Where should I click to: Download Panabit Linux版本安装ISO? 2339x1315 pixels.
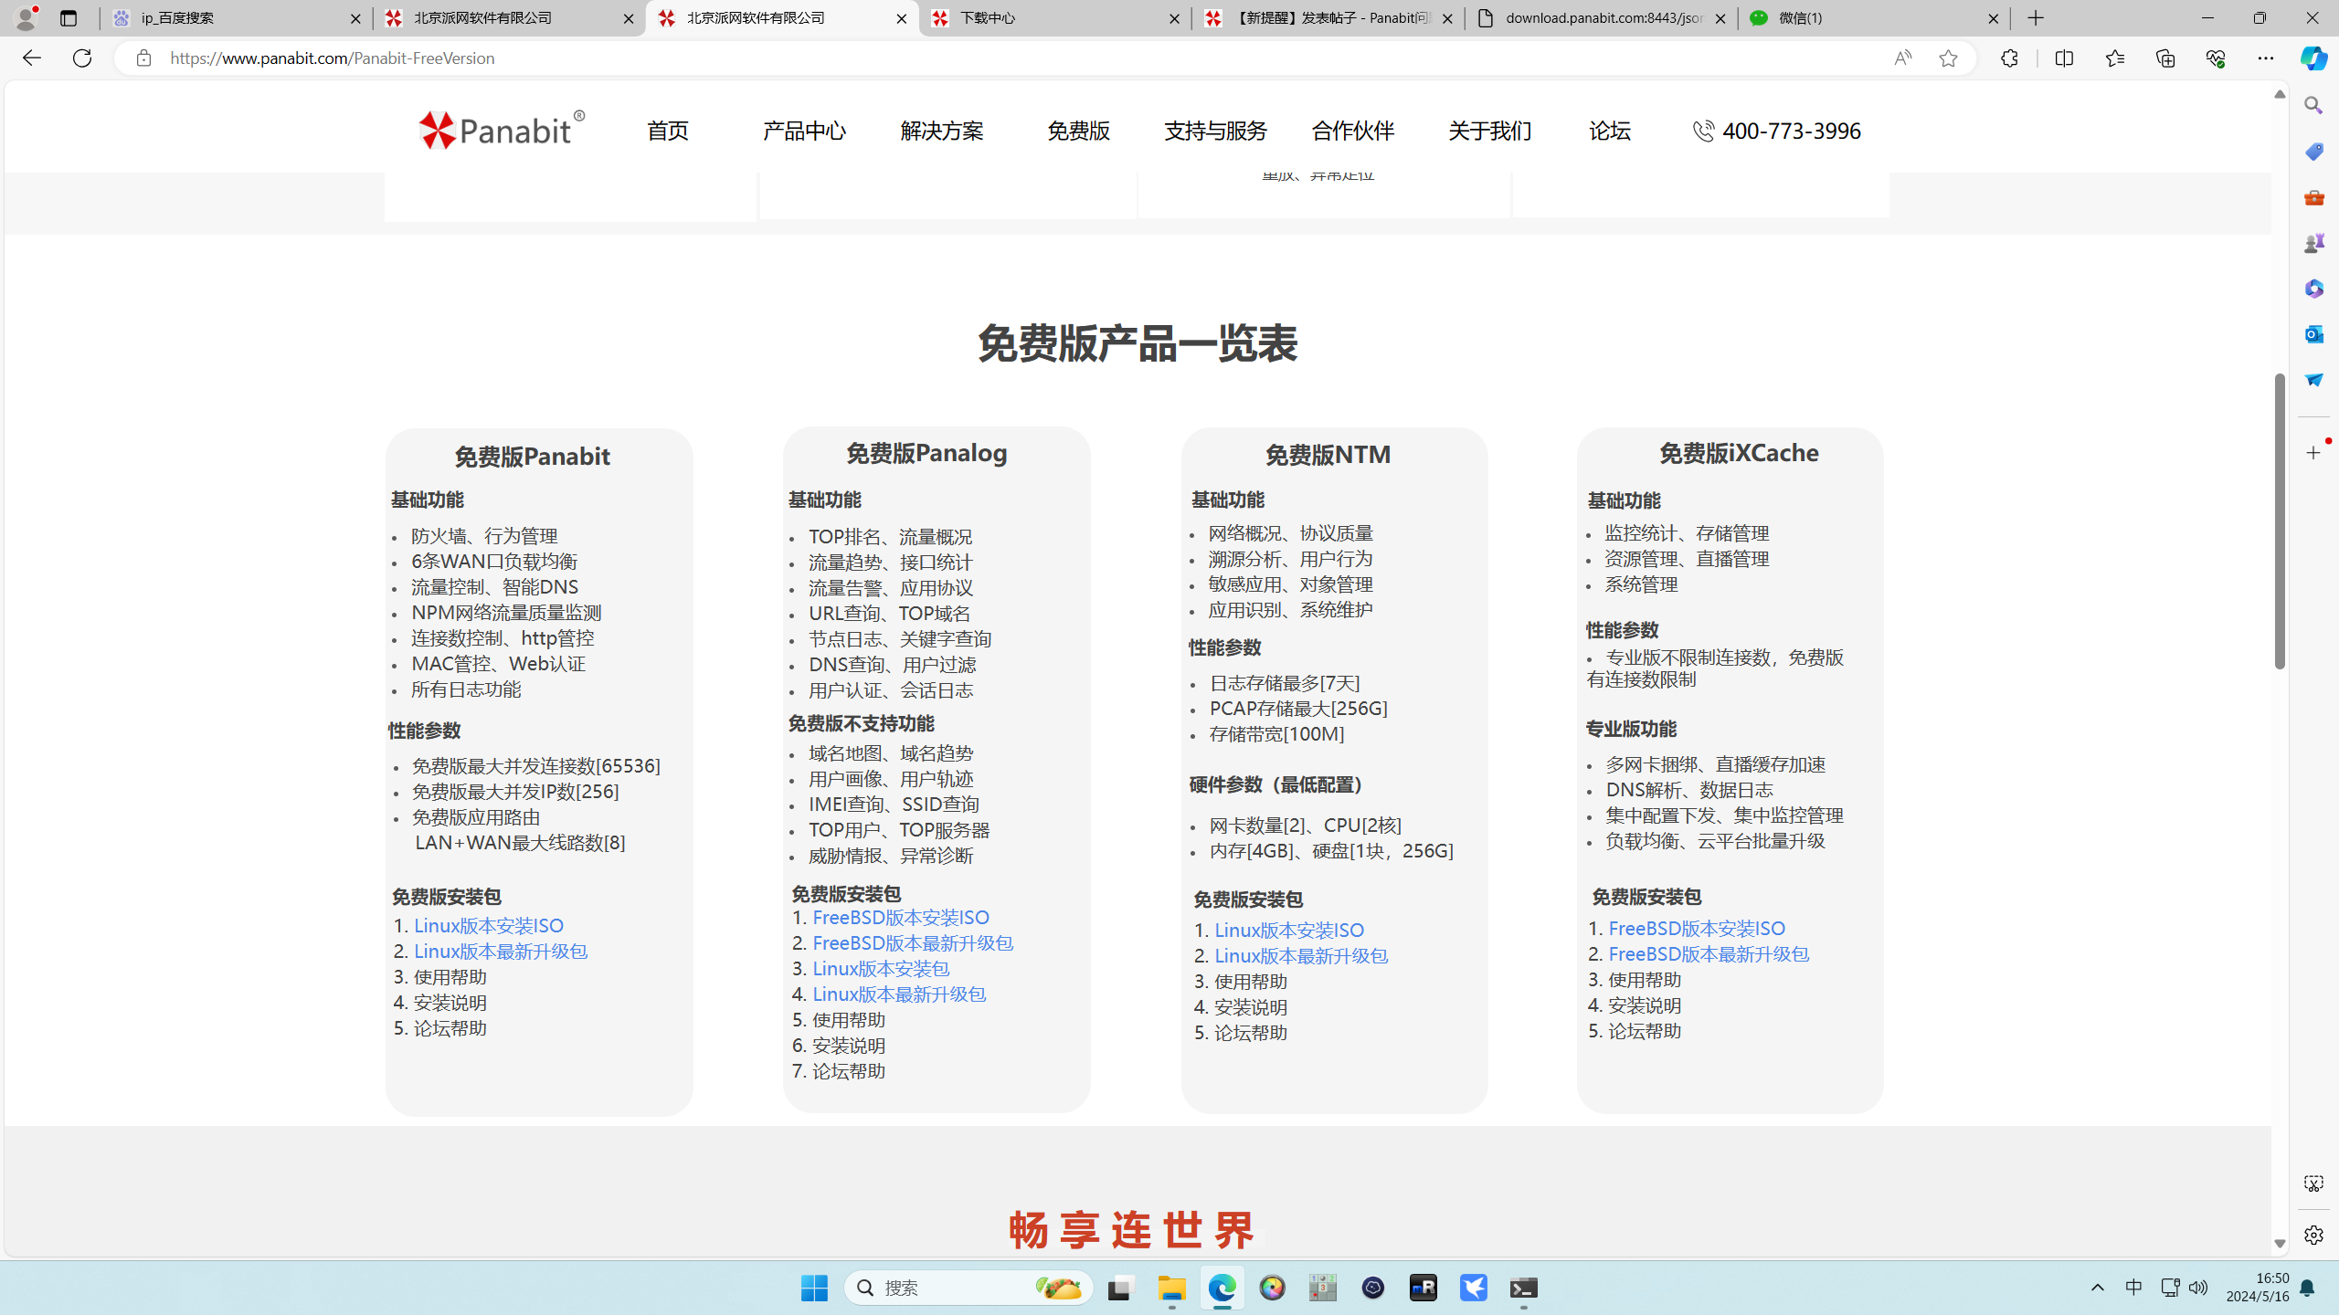coord(489,925)
